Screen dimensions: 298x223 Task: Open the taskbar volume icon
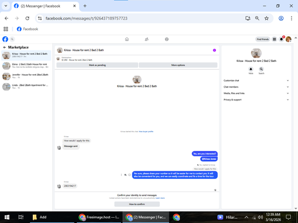(x=260, y=217)
